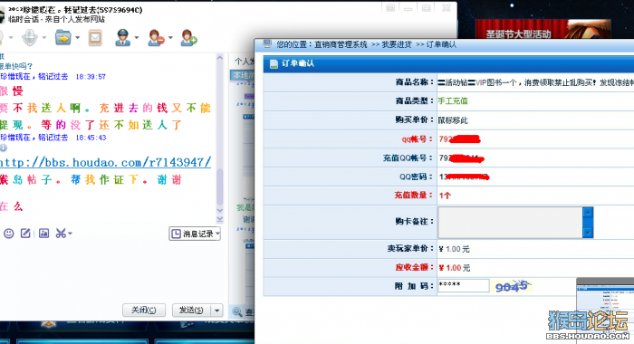The height and width of the screenshot is (344, 634).
Task: Click the mail envelope toolbar icon
Action: (x=95, y=38)
